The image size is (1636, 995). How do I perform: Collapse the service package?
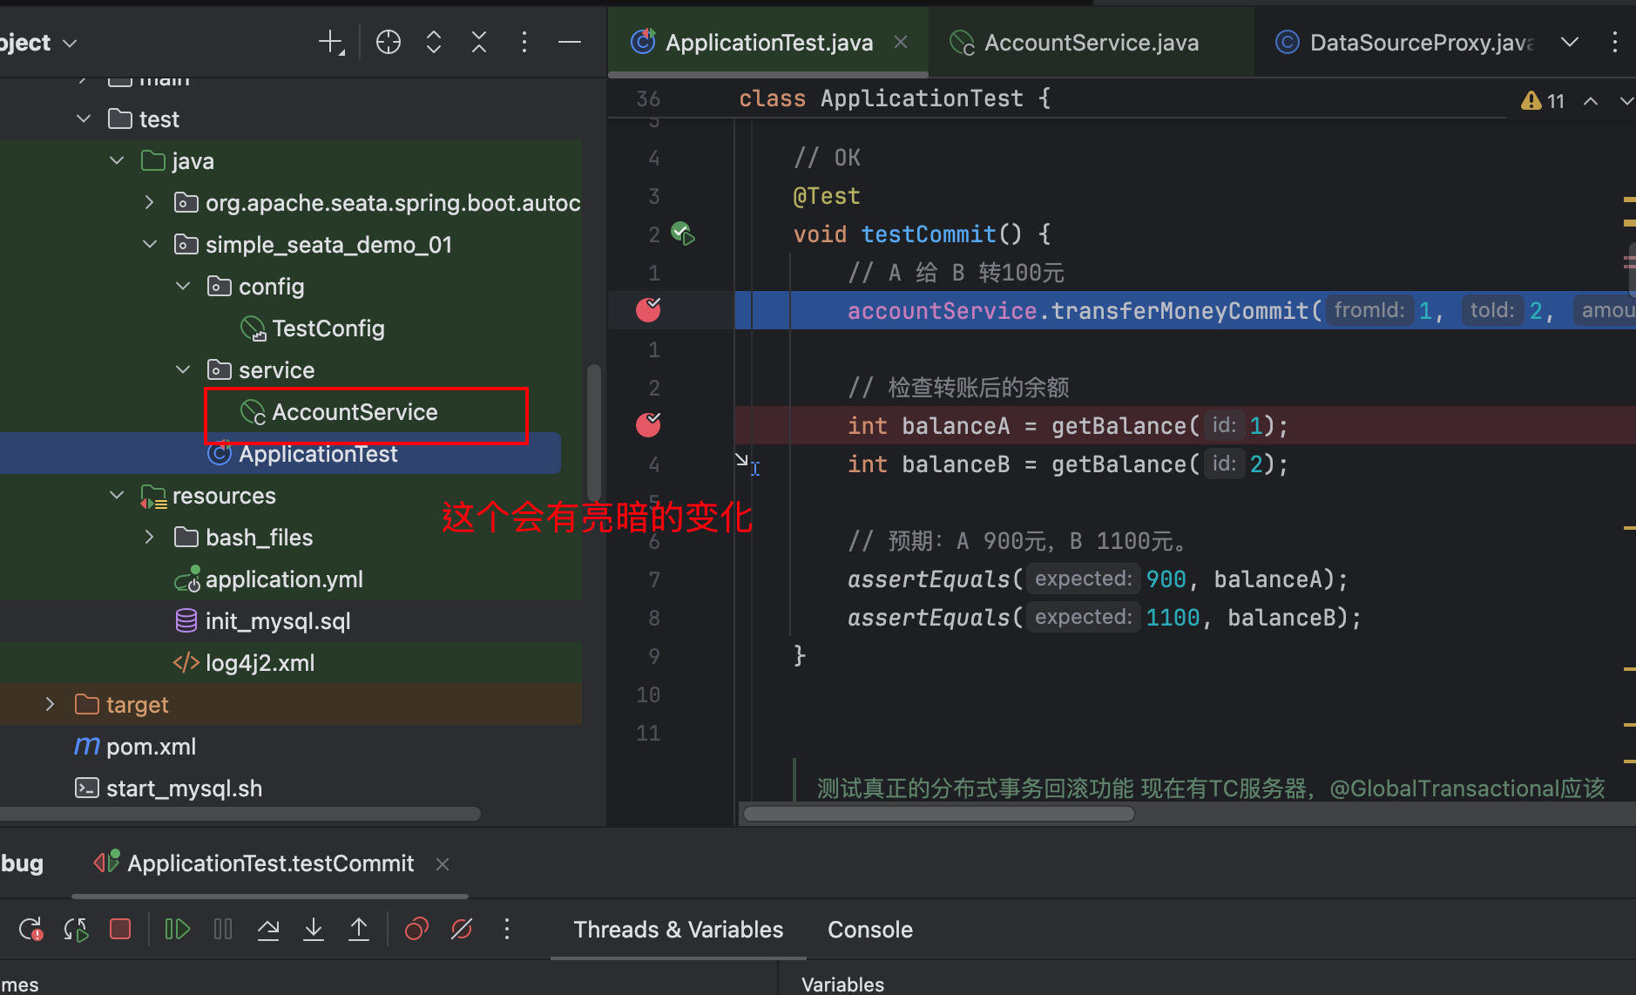click(183, 370)
